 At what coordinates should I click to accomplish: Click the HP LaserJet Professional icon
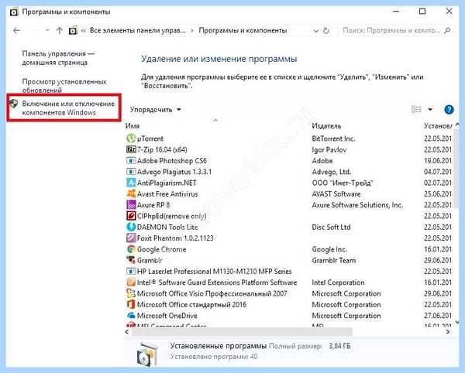131,271
